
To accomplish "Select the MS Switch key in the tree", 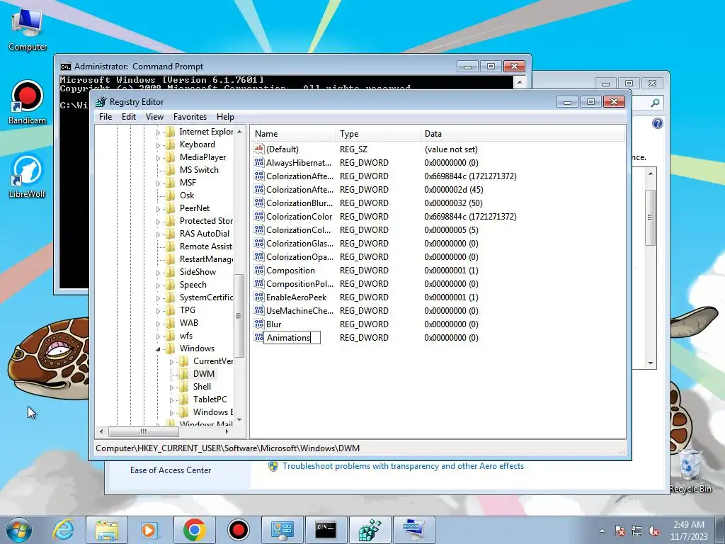I will [199, 170].
